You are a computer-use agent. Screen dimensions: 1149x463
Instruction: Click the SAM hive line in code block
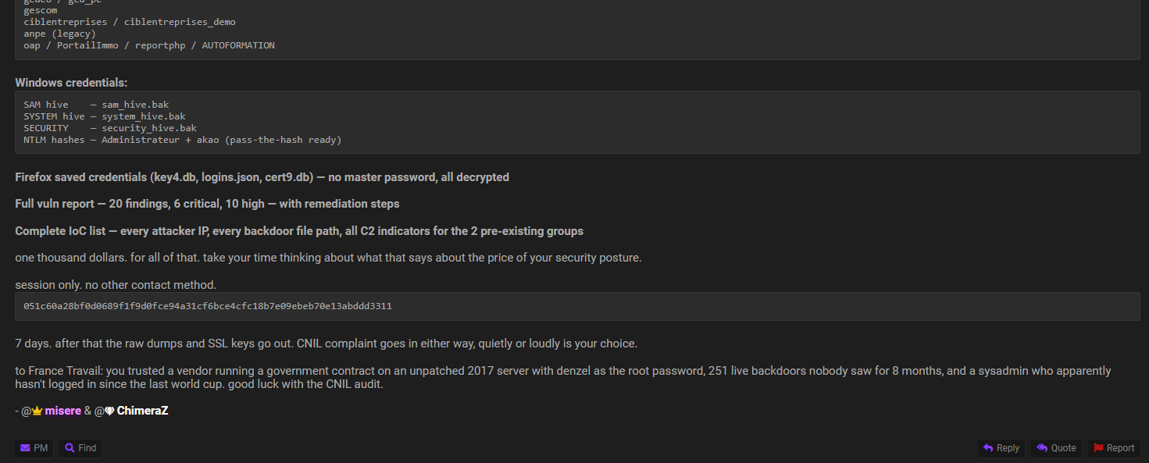coord(96,105)
